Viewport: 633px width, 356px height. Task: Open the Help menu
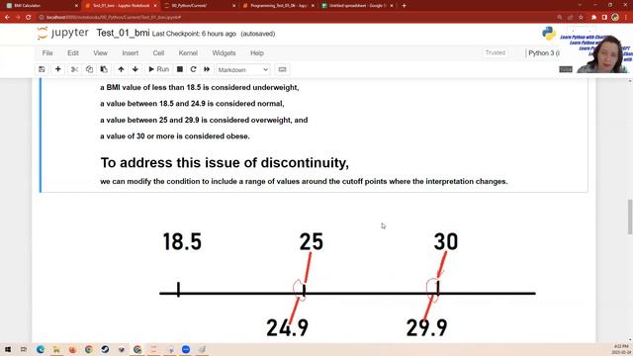point(257,52)
